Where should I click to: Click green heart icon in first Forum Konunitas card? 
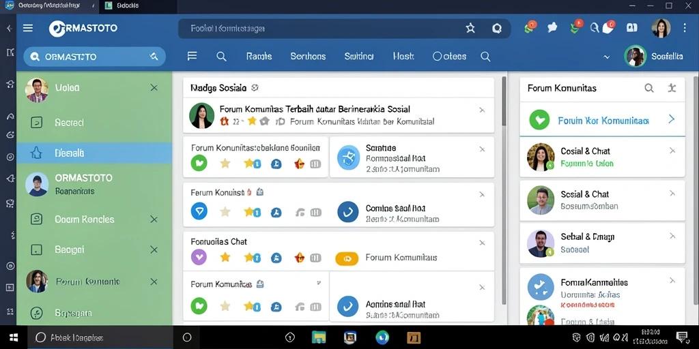pyautogui.click(x=199, y=164)
